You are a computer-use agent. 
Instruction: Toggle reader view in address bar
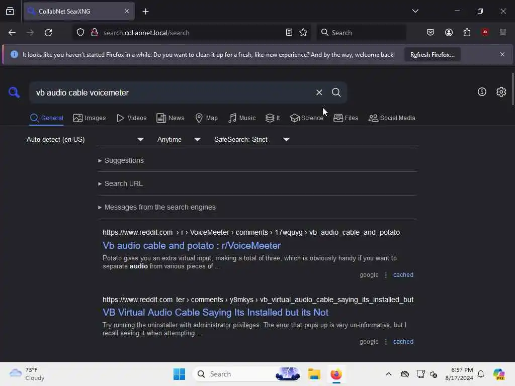click(x=289, y=33)
